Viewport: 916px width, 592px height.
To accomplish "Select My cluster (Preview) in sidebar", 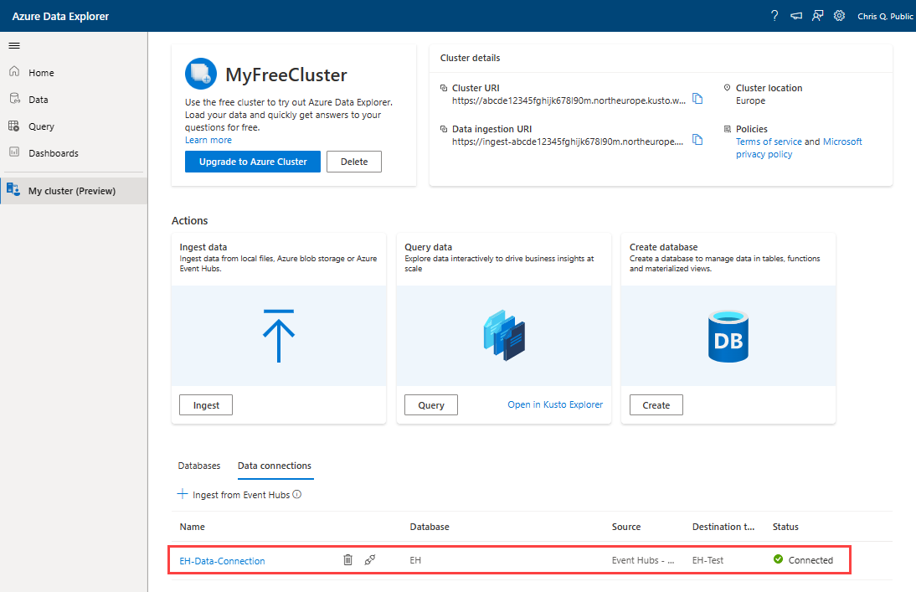I will click(74, 191).
